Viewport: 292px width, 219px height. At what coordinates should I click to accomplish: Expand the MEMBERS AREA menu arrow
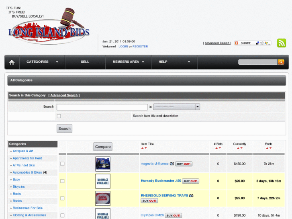(143, 62)
